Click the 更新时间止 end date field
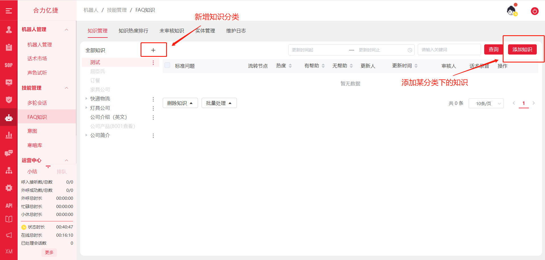 pyautogui.click(x=381, y=50)
